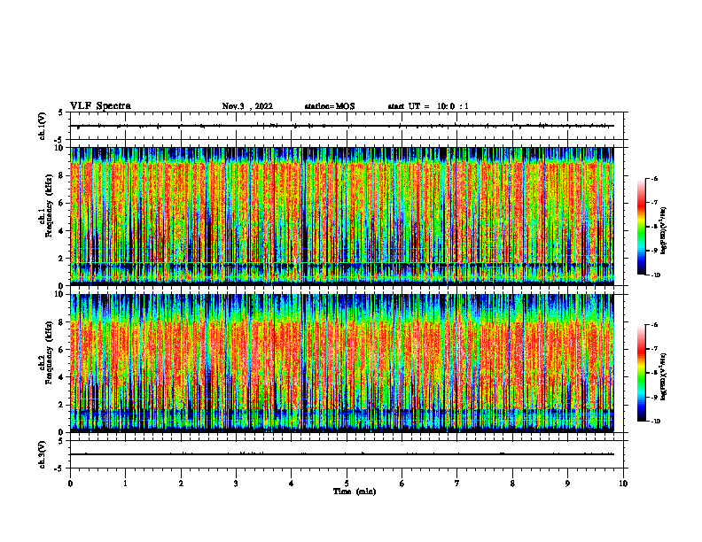Click time axis tick label "7"
This screenshot has height=542, width=702.
click(457, 484)
